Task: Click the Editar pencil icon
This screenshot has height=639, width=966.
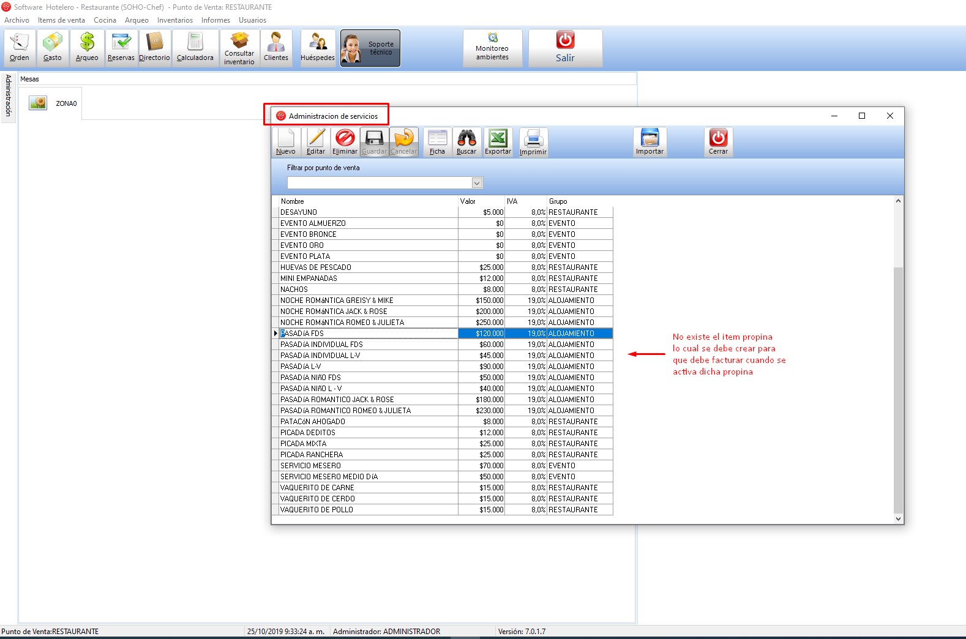Action: tap(315, 142)
